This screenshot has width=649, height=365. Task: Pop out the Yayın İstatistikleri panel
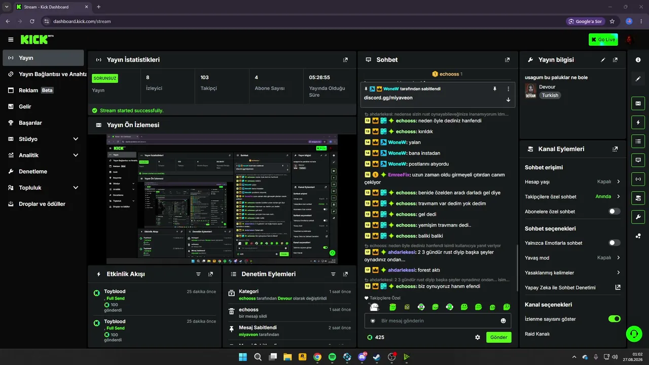pos(345,60)
